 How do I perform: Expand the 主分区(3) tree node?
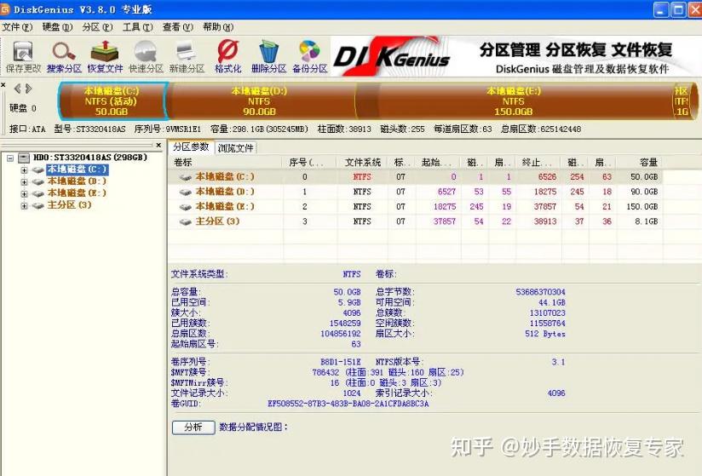pos(24,205)
